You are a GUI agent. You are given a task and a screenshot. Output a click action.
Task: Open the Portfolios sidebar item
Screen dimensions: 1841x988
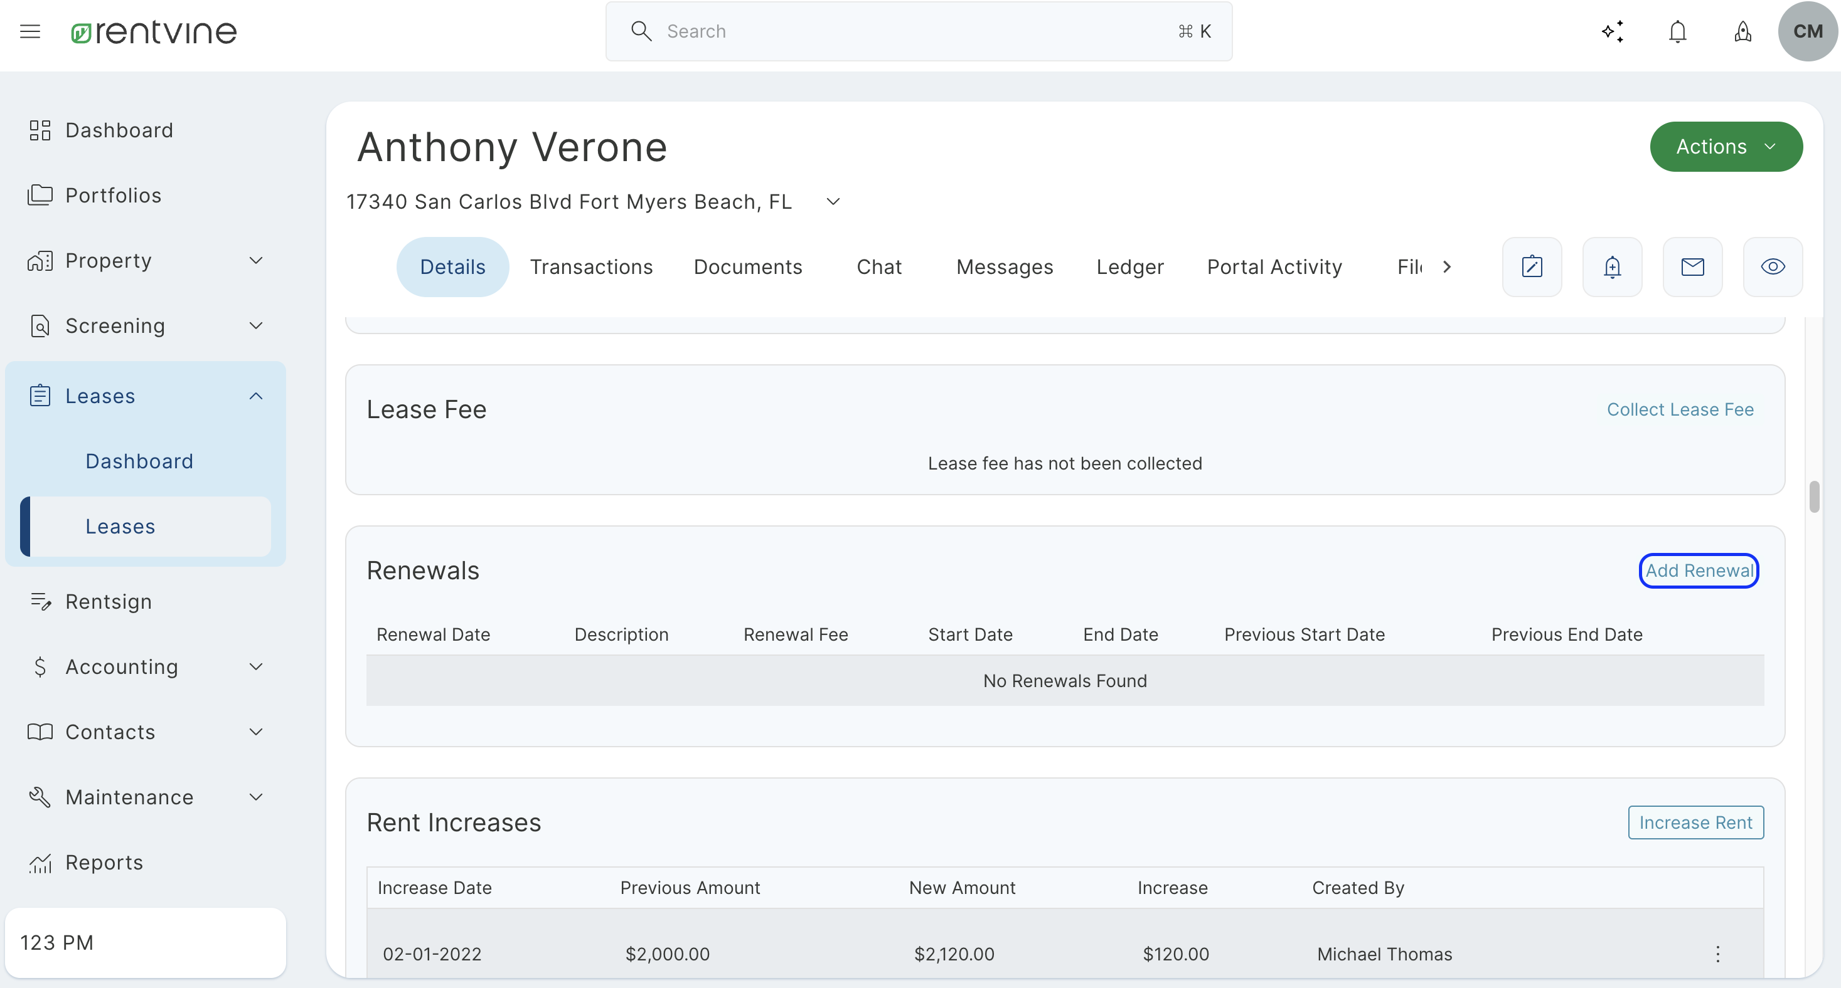(x=113, y=195)
